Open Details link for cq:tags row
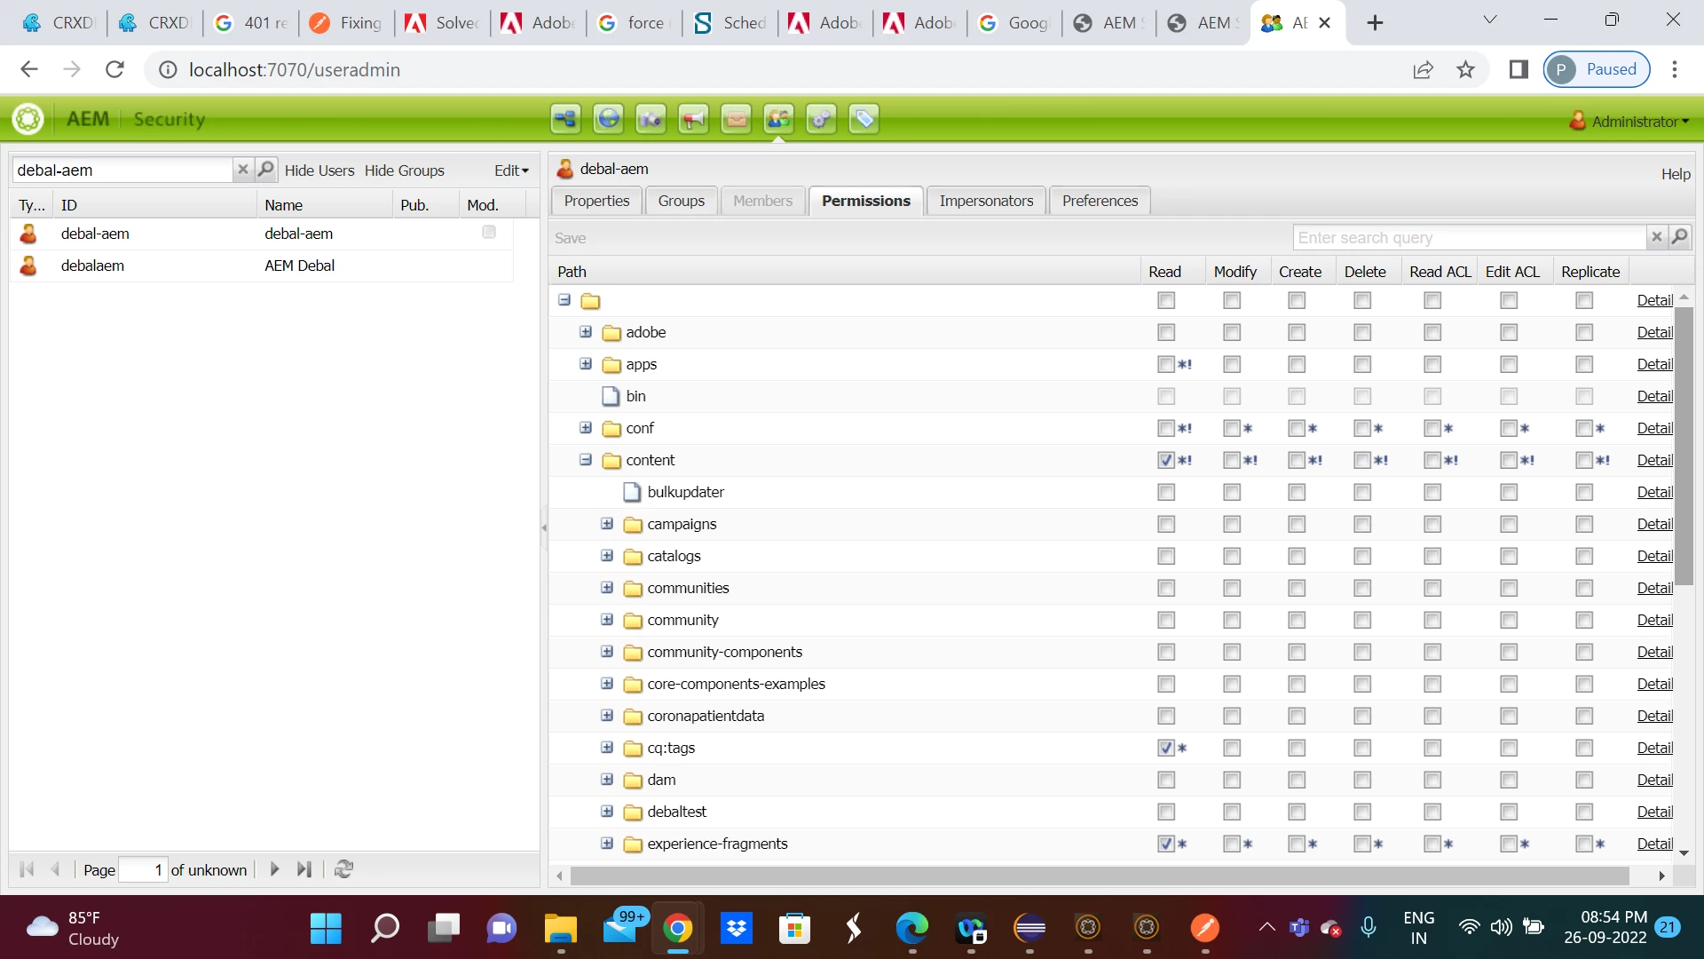The image size is (1704, 959). point(1654,748)
